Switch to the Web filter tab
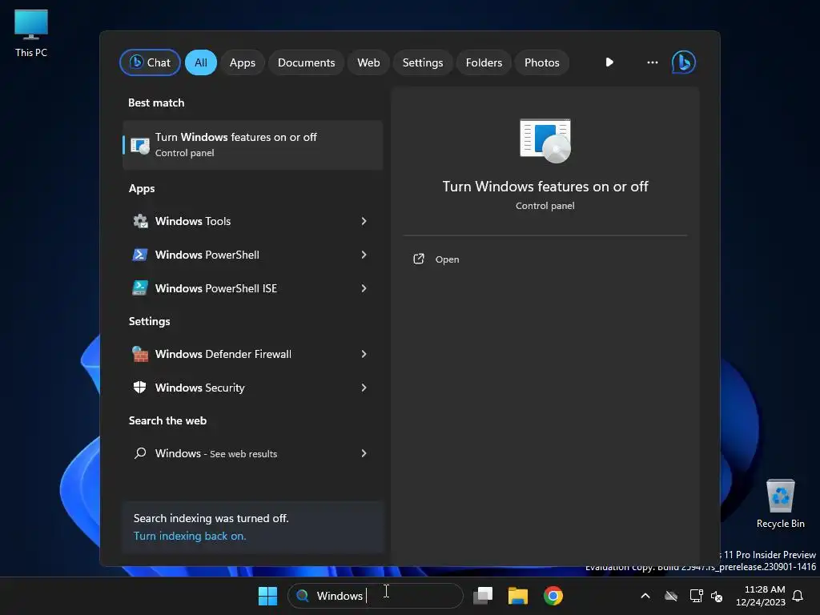Viewport: 820px width, 615px height. point(368,62)
